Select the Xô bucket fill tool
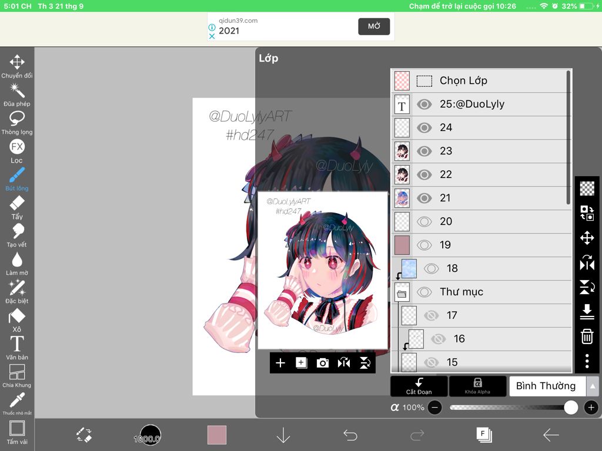 click(x=17, y=320)
